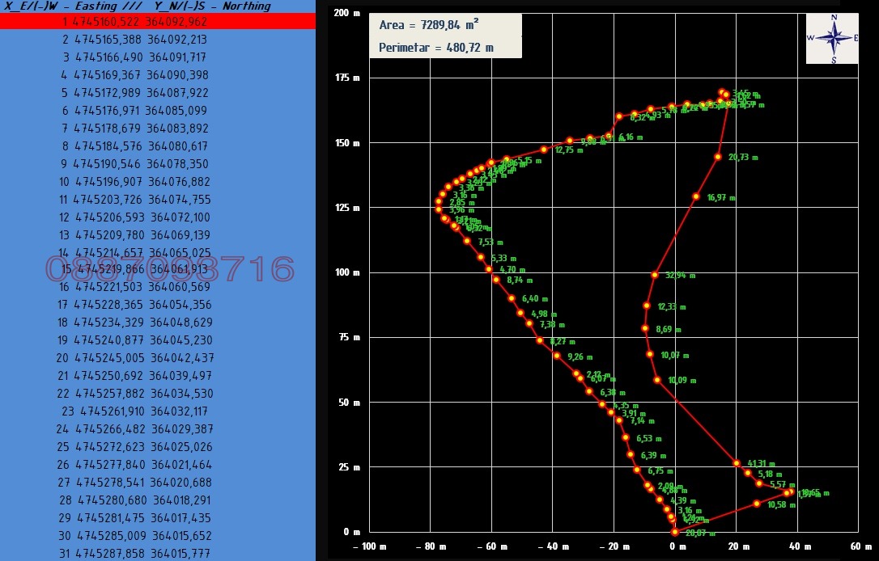Click the 12,75 m segment label

tap(569, 150)
